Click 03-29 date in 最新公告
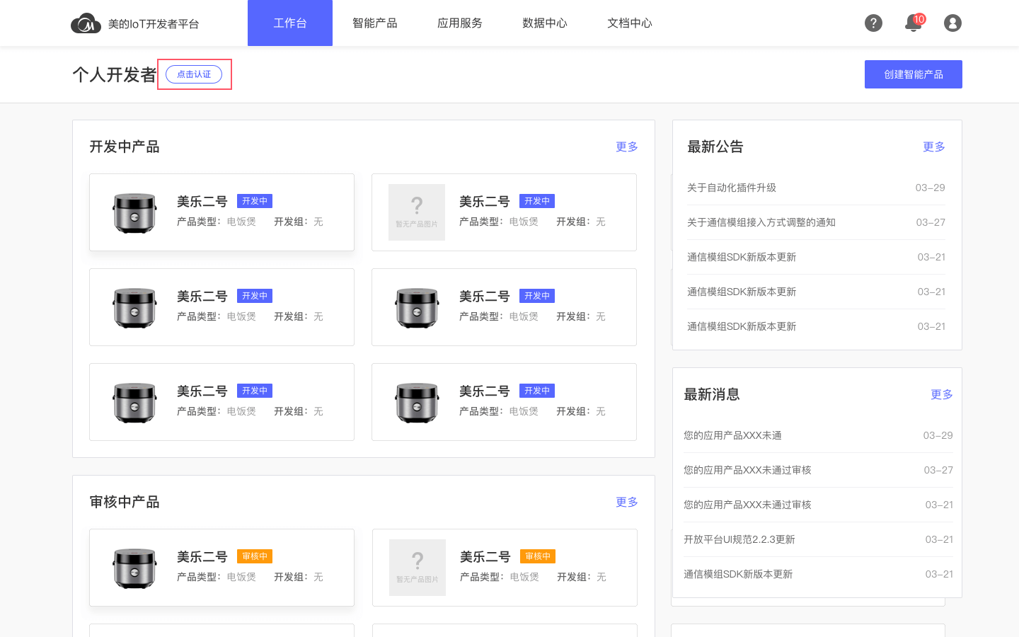The width and height of the screenshot is (1019, 637). (x=931, y=188)
